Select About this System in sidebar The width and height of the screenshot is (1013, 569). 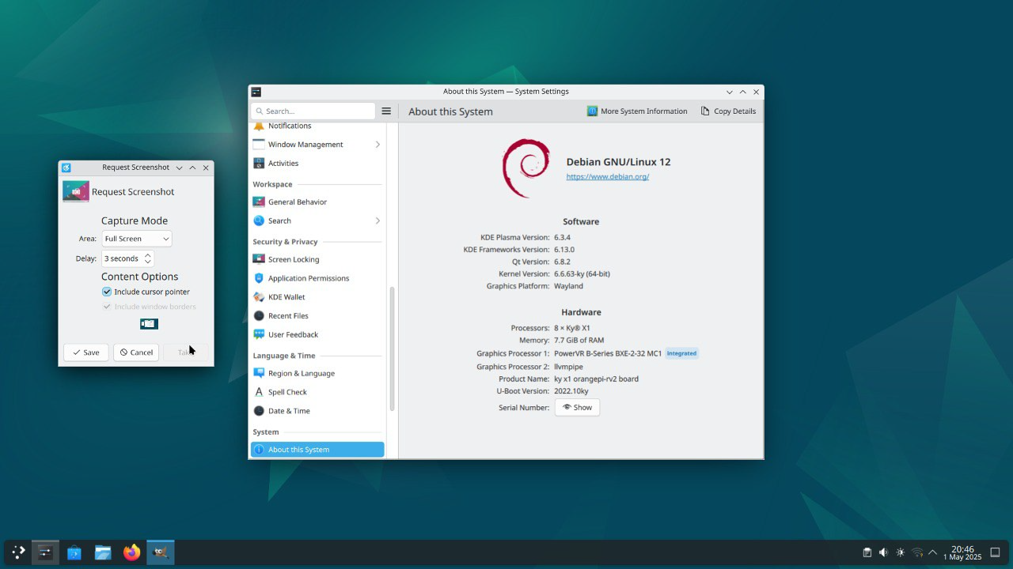[317, 450]
